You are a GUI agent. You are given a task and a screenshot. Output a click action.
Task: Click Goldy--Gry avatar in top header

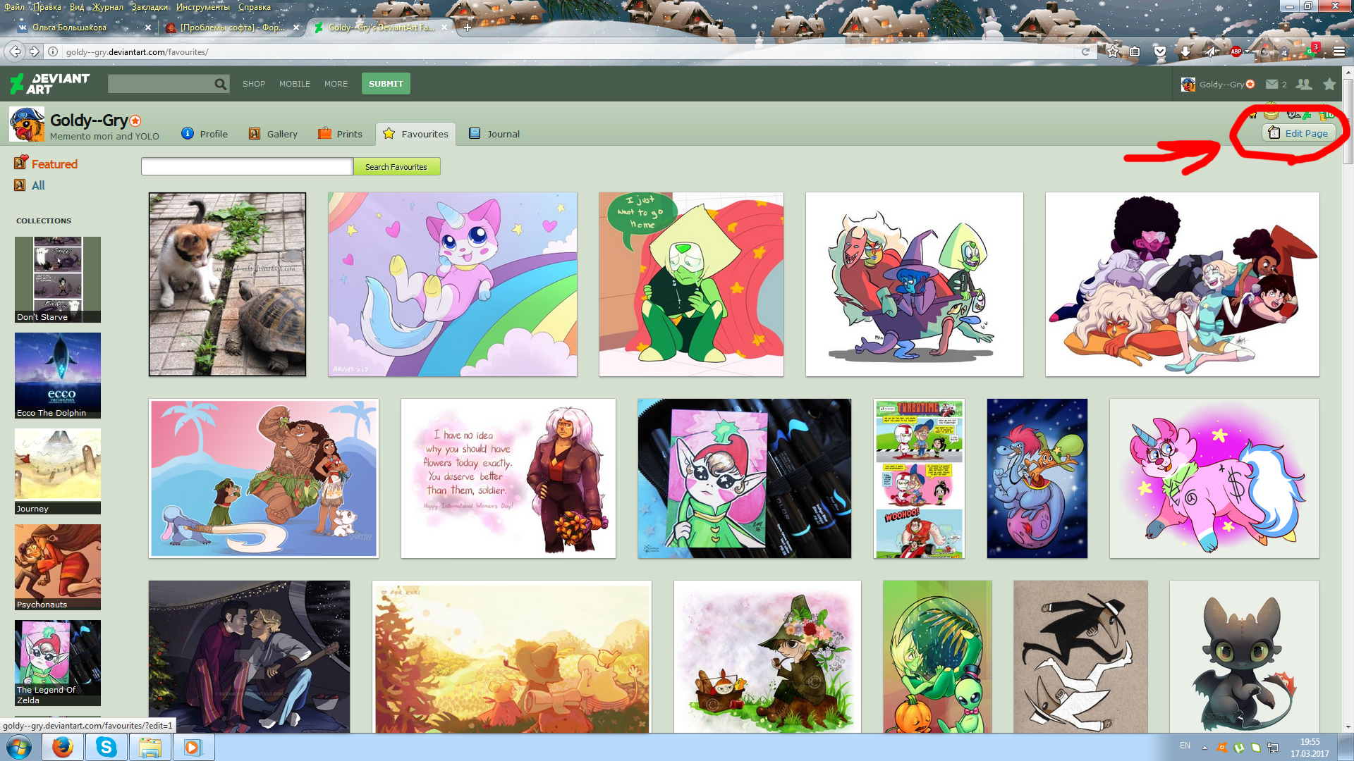point(1188,85)
